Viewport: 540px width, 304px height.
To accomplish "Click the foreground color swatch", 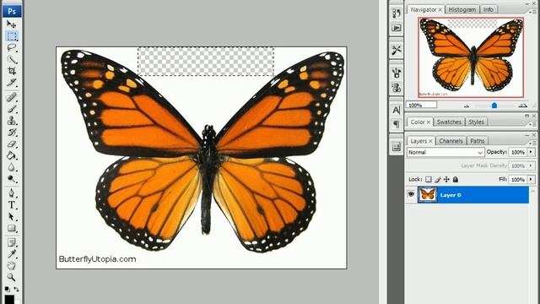I will (x=9, y=299).
